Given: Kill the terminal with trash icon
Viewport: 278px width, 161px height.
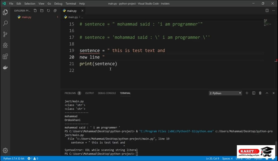Looking at the screenshot, I should [x=260, y=93].
